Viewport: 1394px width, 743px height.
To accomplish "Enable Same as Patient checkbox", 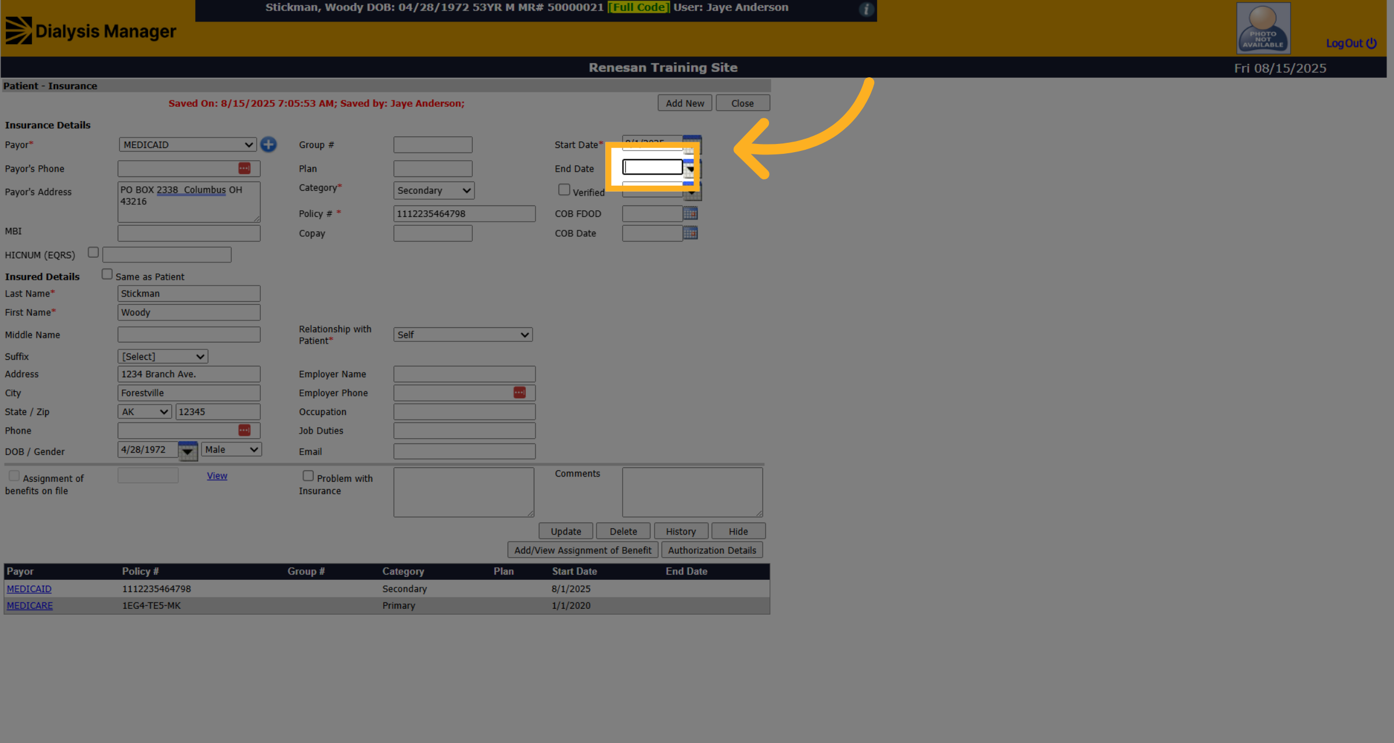I will pos(107,275).
